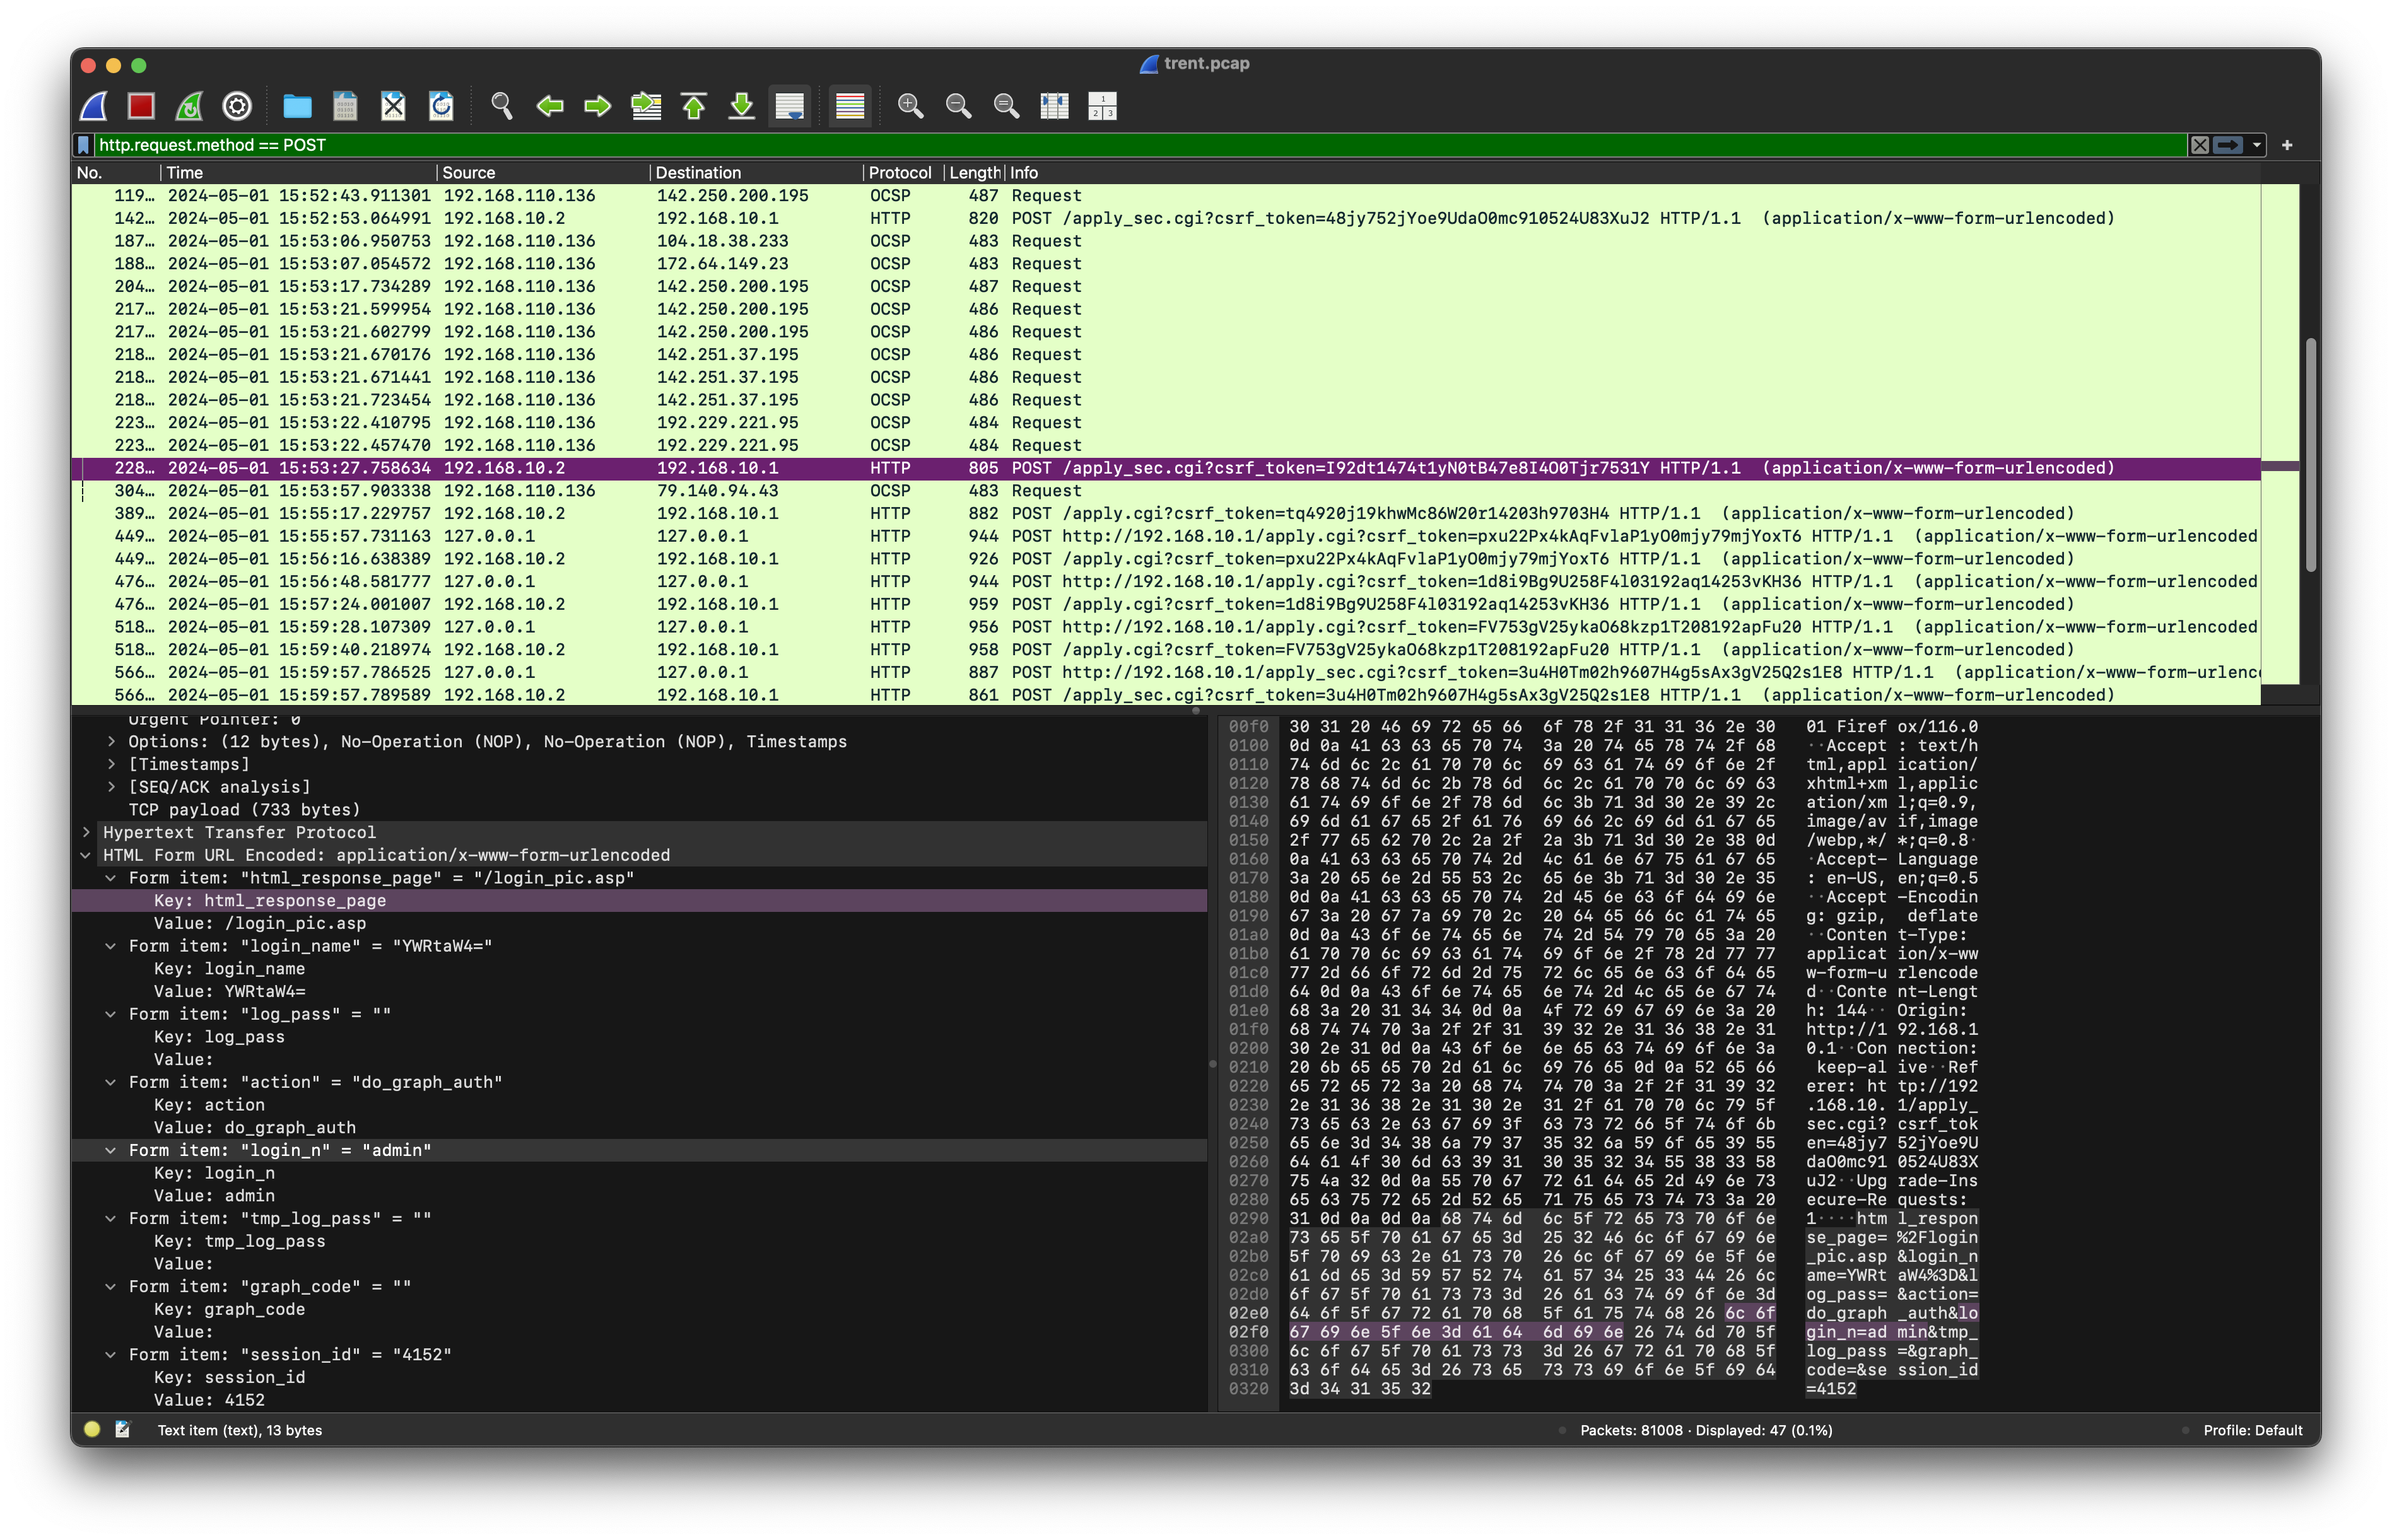Expand the Hypertext Transfer Protocol tree

(87, 832)
